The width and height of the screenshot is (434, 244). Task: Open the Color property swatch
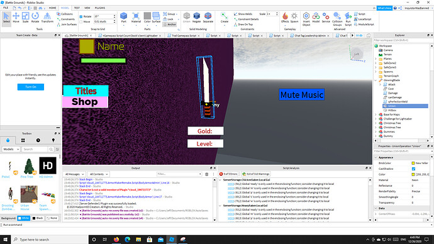(x=413, y=175)
